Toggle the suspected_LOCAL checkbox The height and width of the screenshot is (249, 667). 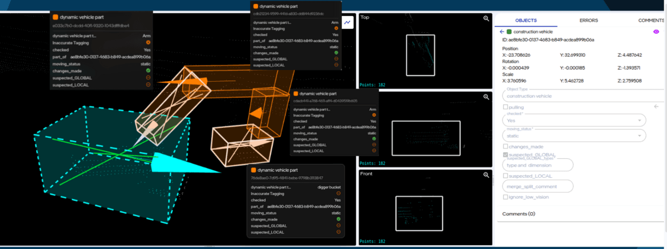click(x=505, y=176)
